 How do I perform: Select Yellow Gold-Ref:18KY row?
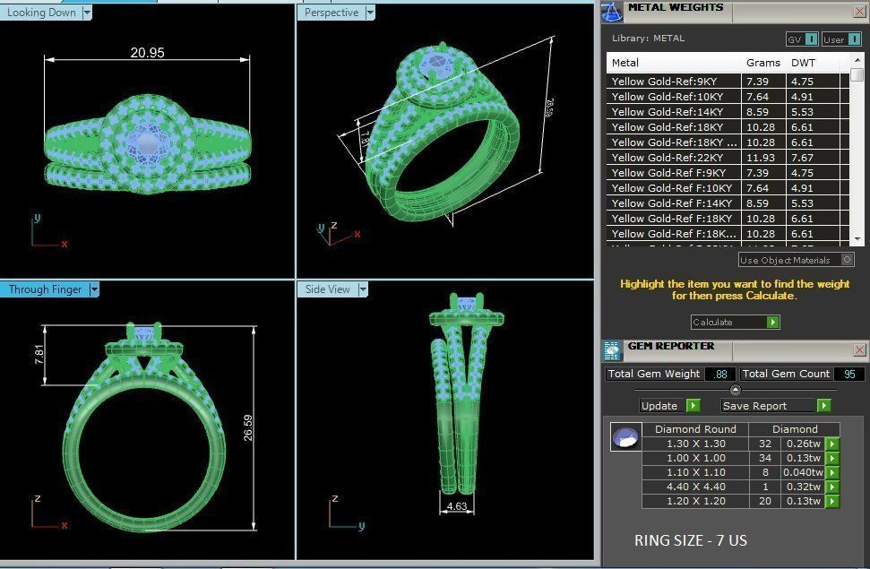click(x=728, y=127)
